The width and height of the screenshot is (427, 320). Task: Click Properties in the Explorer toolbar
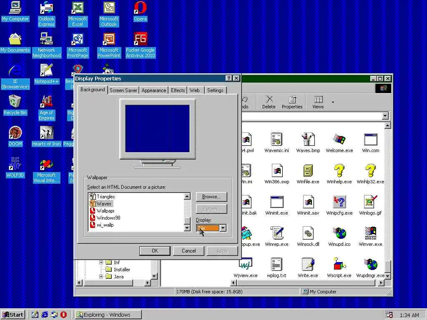[292, 102]
